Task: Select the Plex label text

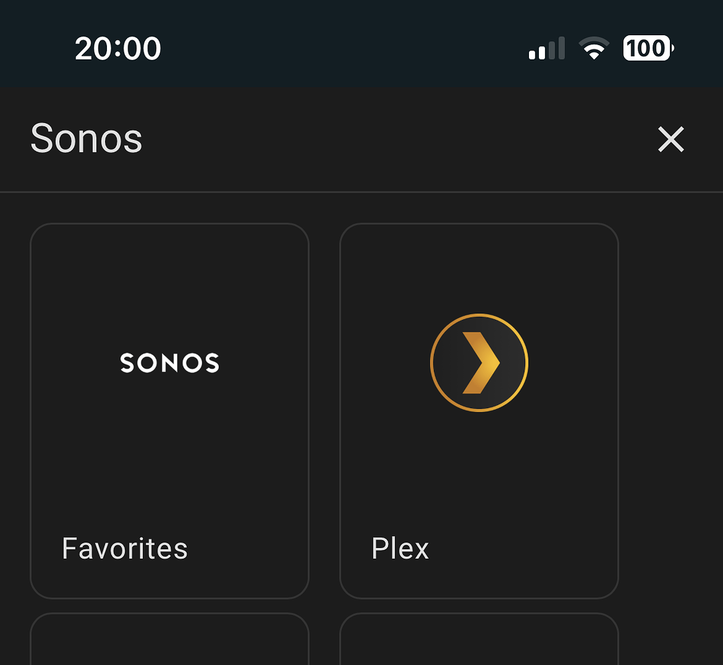Action: coord(400,548)
